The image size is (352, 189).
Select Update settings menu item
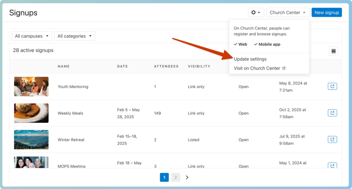(250, 59)
